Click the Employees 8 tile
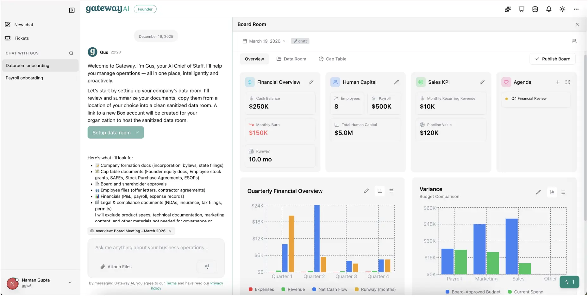588x297 pixels. click(x=347, y=103)
